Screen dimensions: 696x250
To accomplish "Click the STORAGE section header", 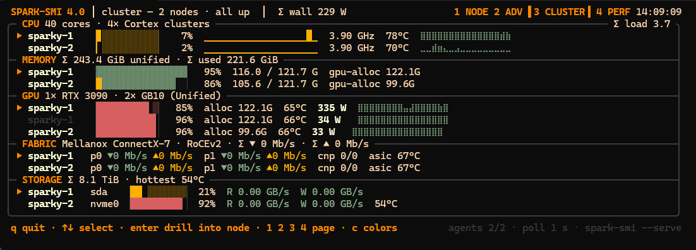I will [113, 180].
